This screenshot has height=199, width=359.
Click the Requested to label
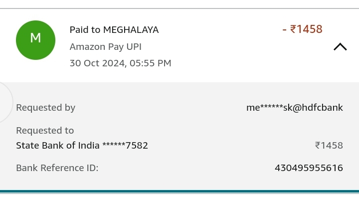pyautogui.click(x=45, y=131)
